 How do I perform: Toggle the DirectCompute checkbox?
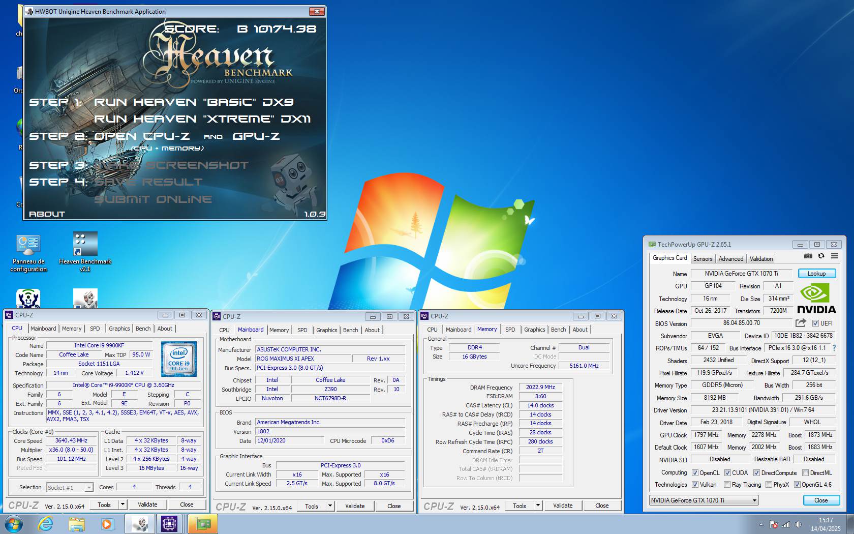[756, 473]
